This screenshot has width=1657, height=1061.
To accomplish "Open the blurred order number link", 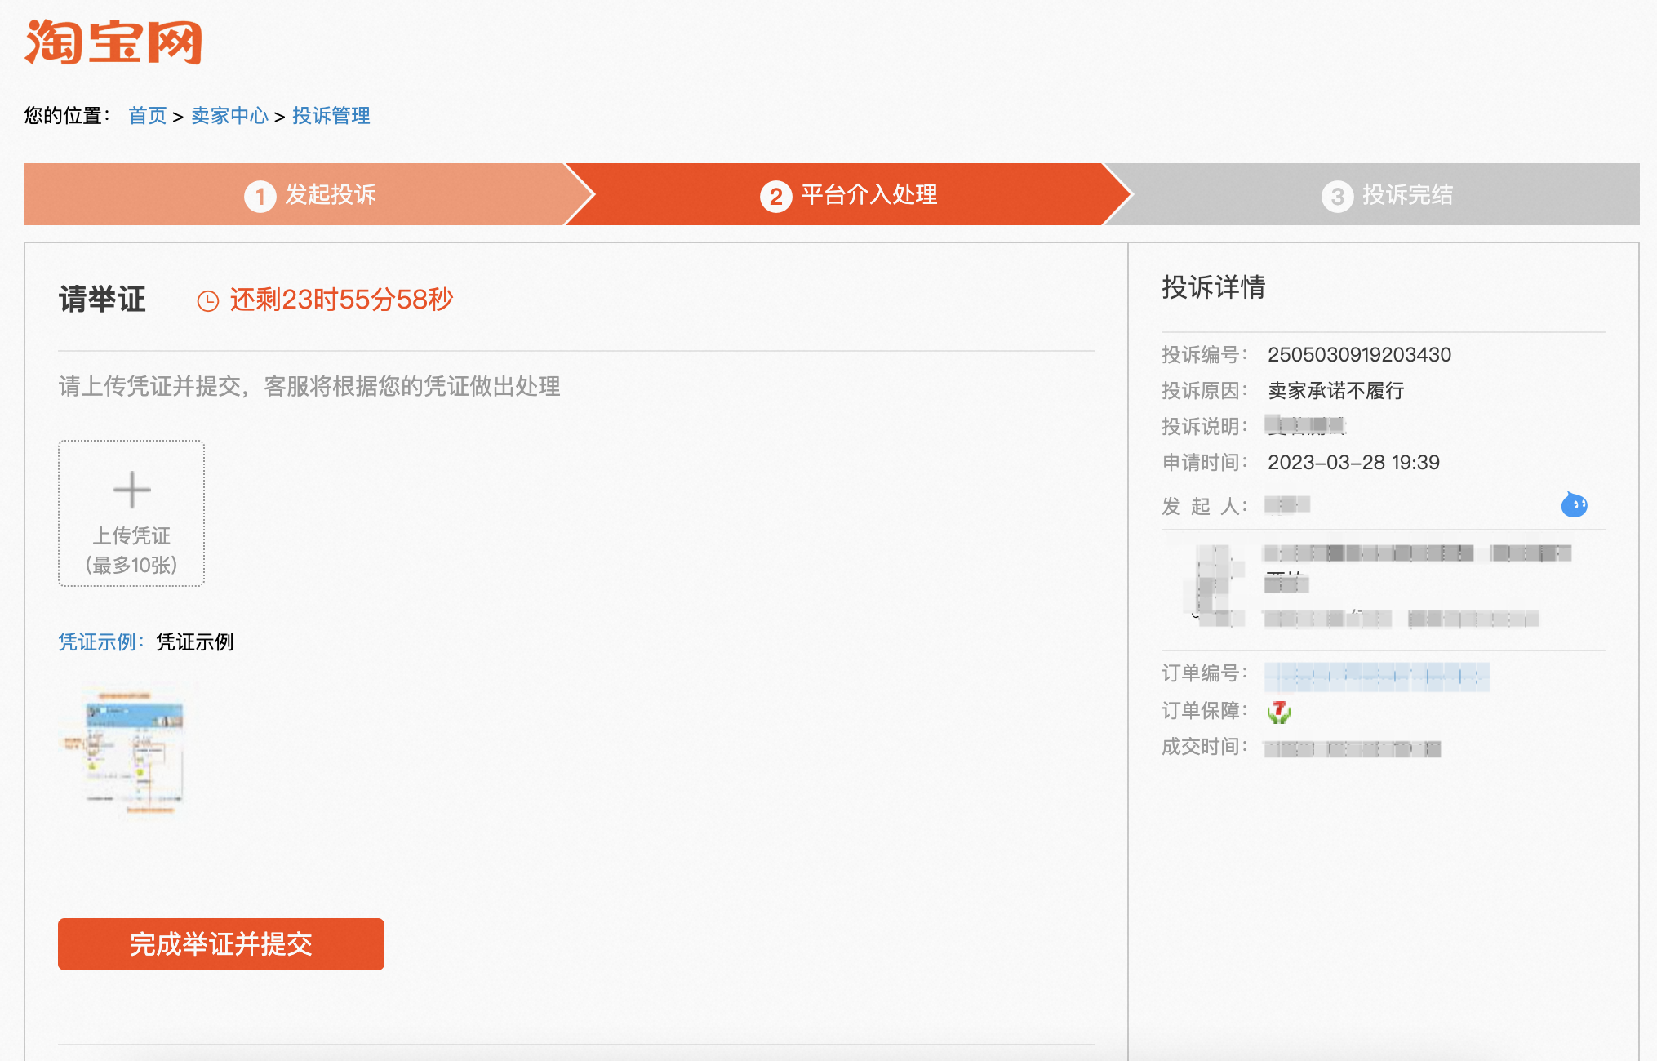I will click(1377, 677).
